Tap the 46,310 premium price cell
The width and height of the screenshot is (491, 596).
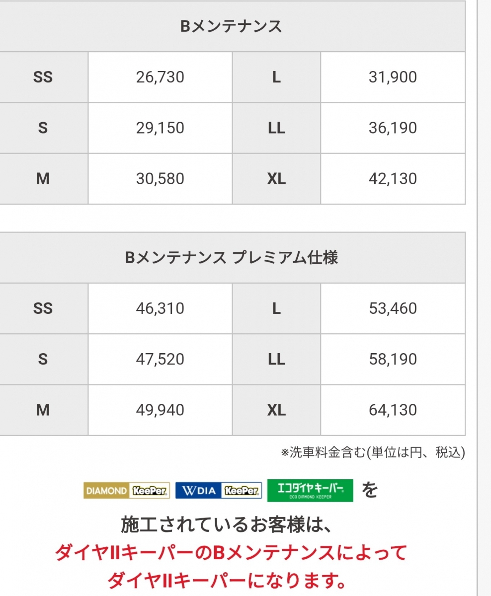click(160, 308)
